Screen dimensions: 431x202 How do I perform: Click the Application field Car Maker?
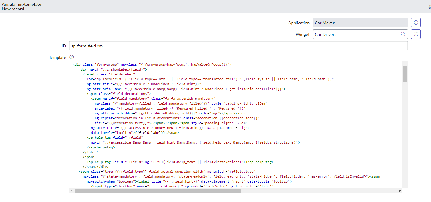360,23
